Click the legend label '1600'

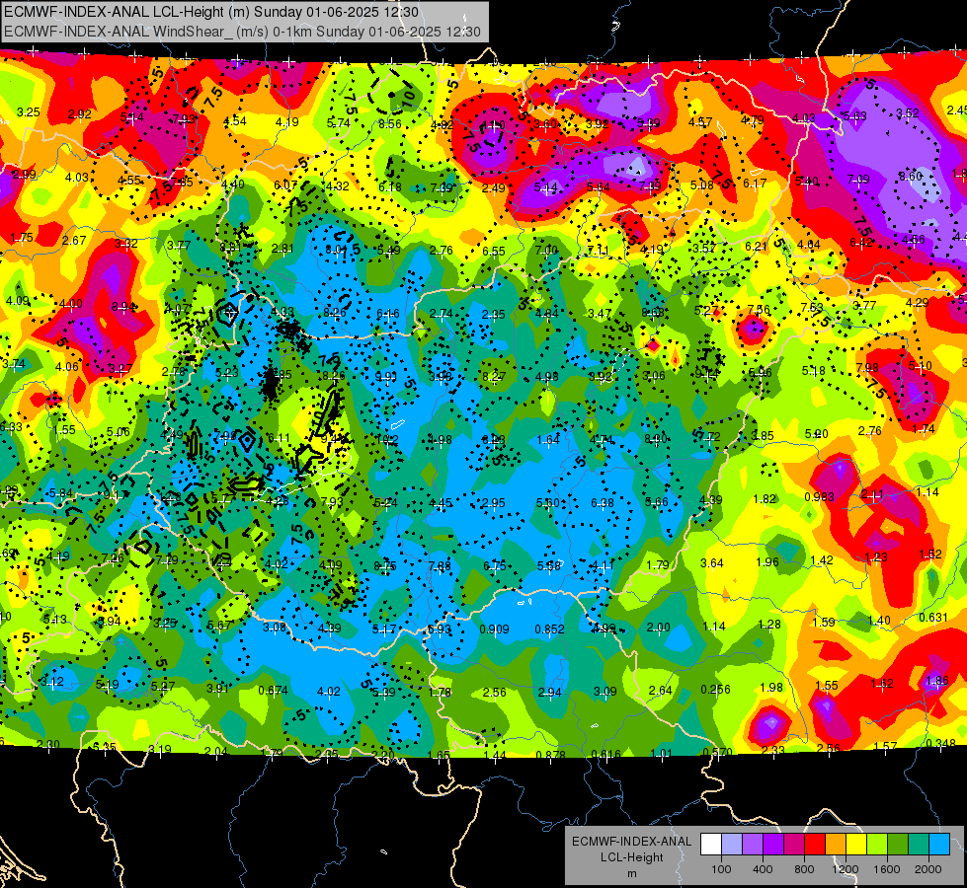887,869
